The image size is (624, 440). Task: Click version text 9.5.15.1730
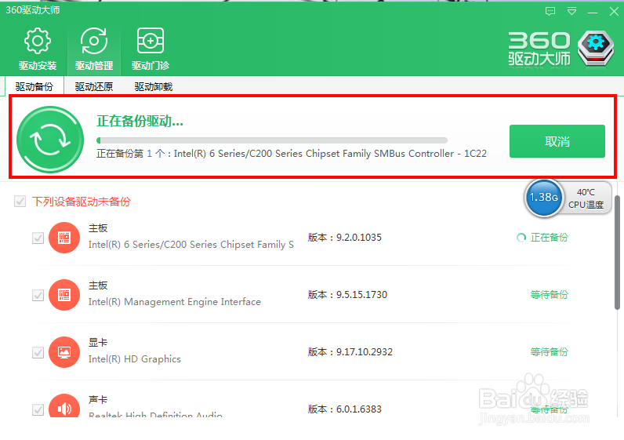[361, 295]
